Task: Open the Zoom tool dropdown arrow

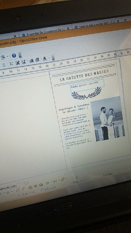Action: click(x=8, y=57)
